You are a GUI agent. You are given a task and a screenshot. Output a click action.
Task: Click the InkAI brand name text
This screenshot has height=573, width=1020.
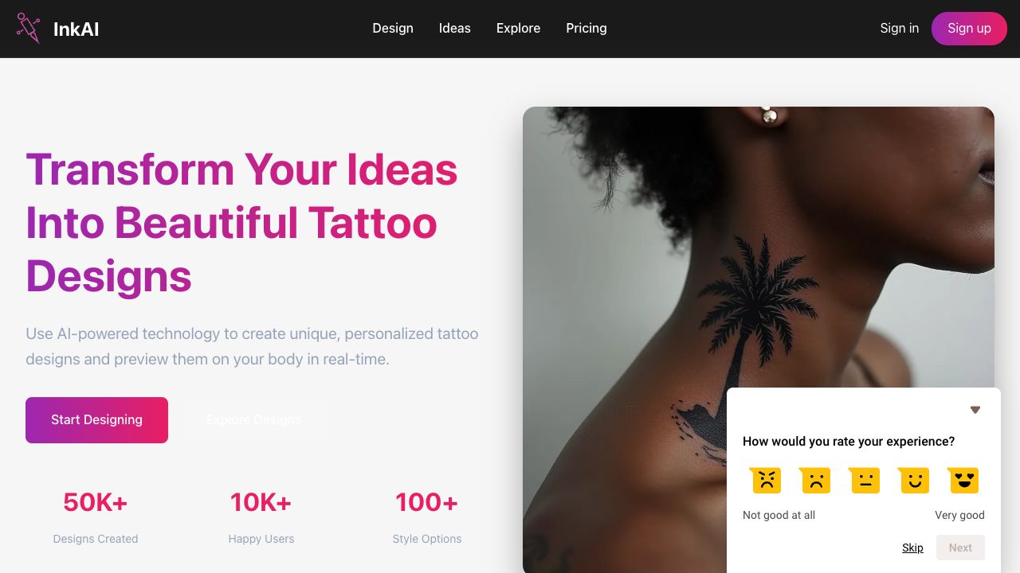click(x=76, y=29)
